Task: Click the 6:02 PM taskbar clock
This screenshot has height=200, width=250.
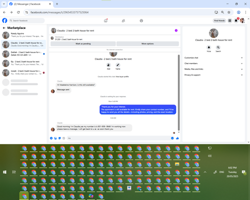Action: (x=232, y=167)
